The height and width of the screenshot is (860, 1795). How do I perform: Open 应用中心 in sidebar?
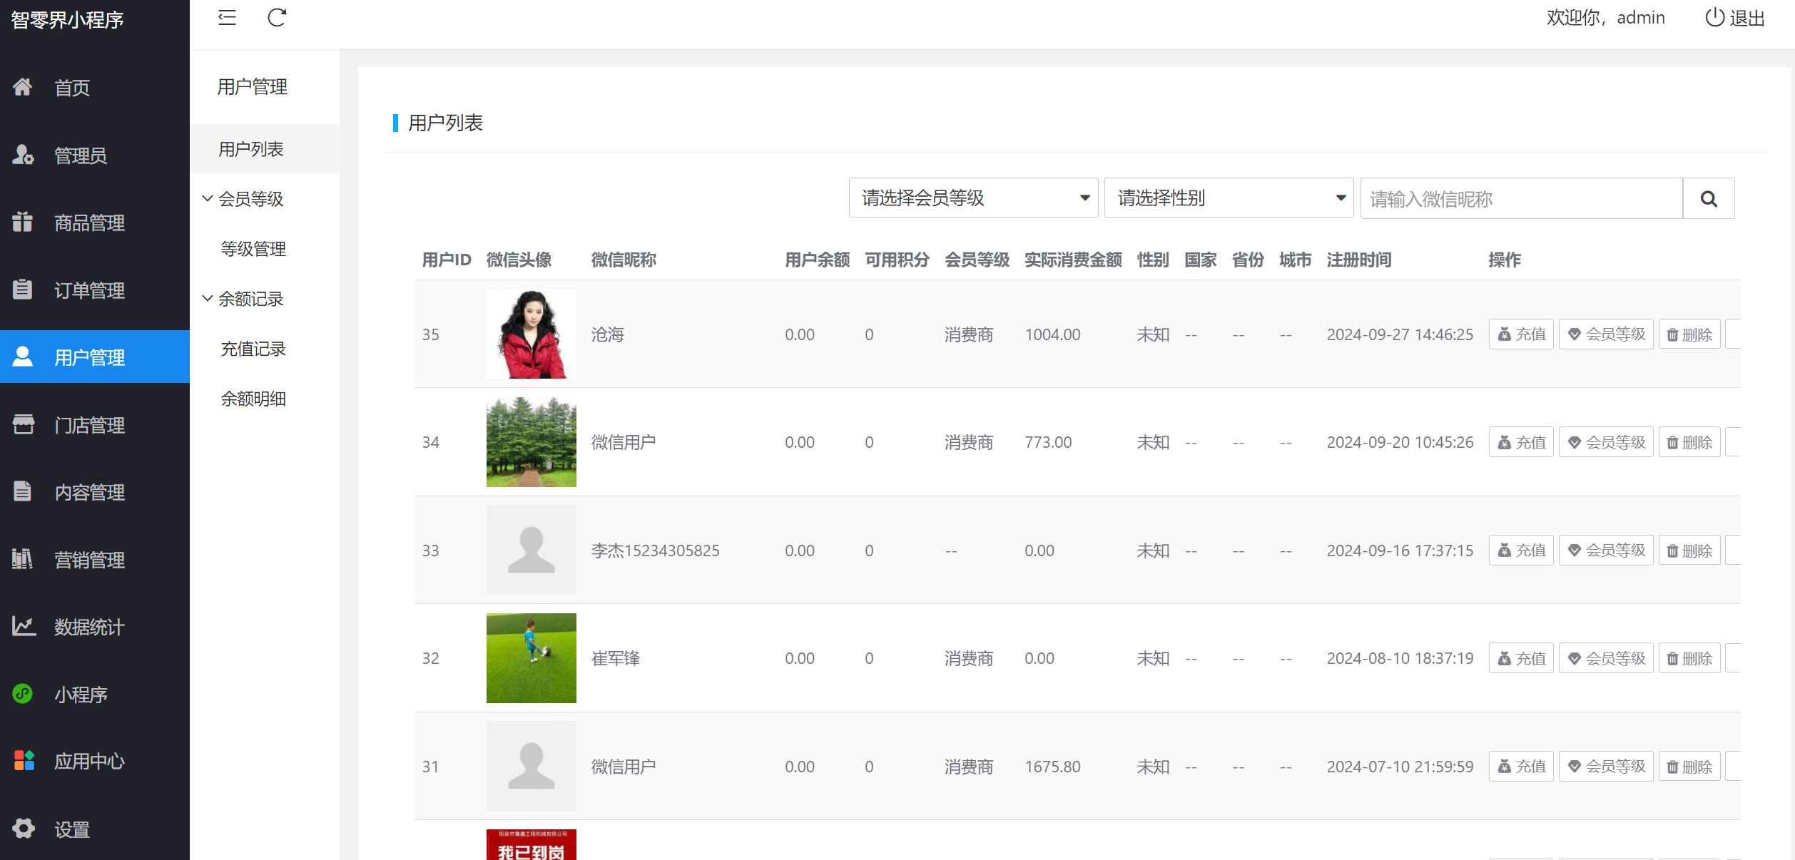[89, 761]
